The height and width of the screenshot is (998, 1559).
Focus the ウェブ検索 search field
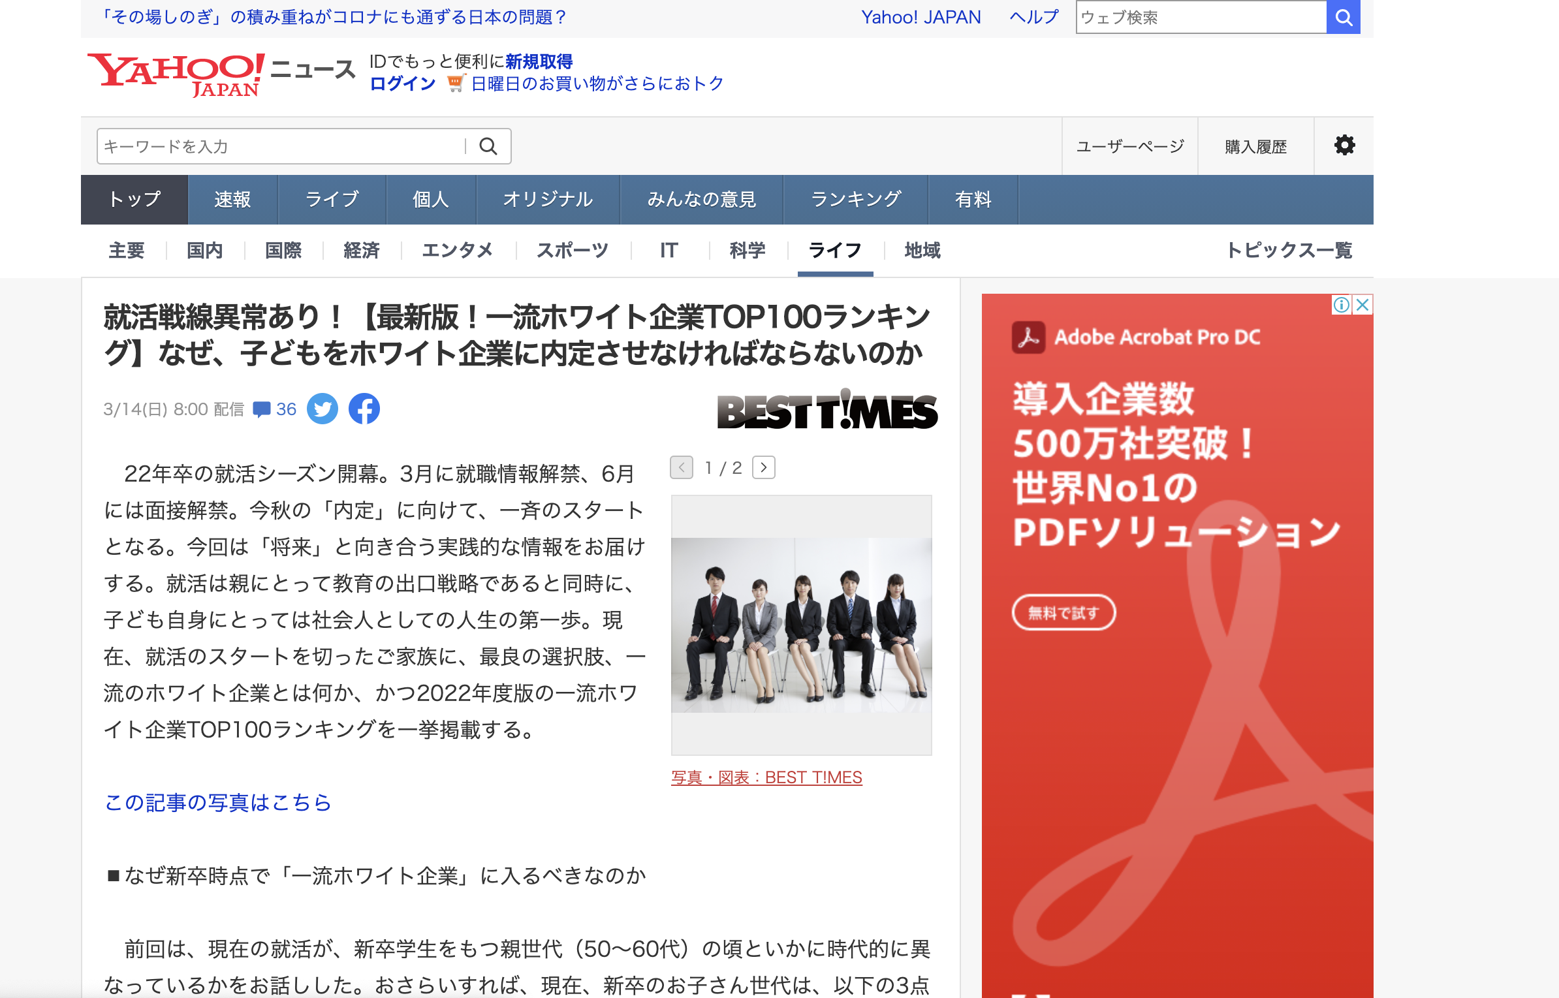click(x=1201, y=17)
